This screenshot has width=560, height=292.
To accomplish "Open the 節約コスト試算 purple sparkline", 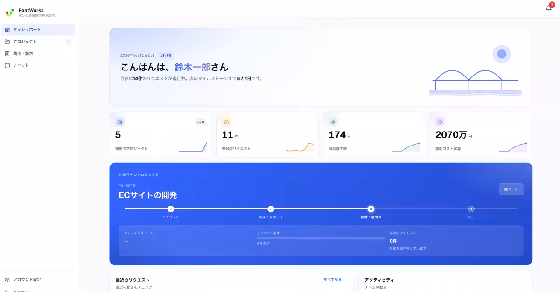I will tap(513, 147).
